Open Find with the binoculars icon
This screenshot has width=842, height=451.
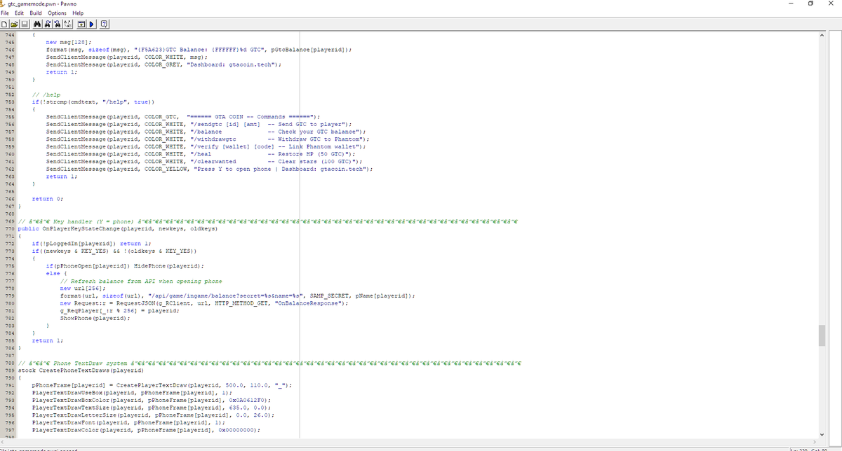[37, 25]
